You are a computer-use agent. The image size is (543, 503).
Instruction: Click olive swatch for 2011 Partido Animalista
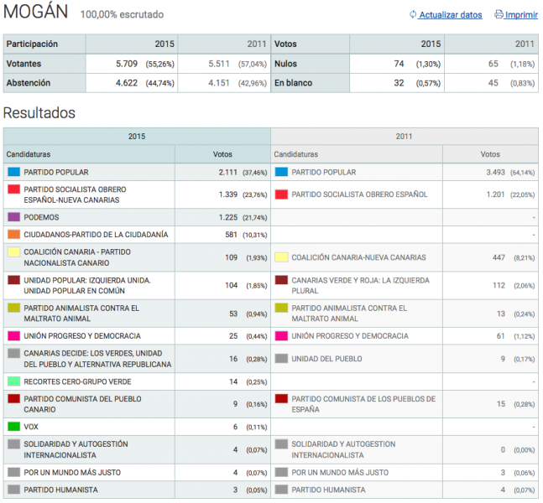pyautogui.click(x=281, y=308)
